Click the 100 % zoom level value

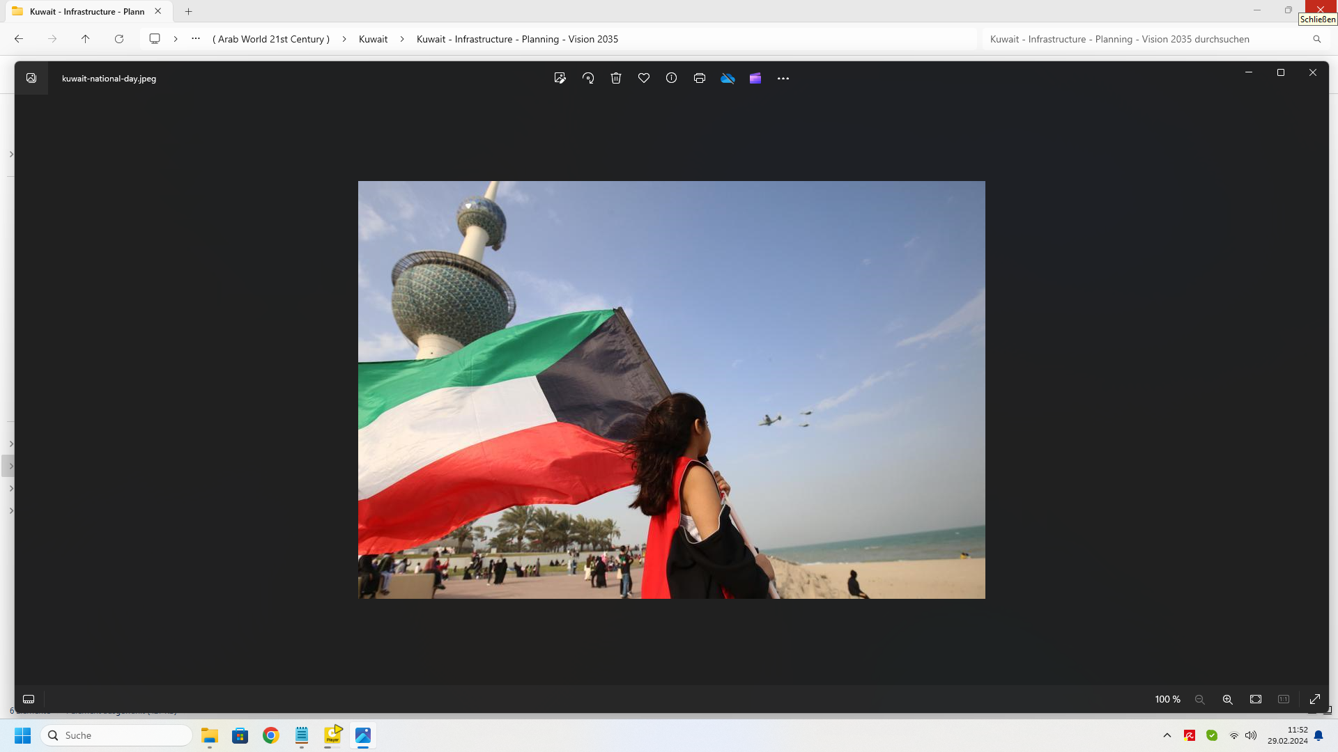coord(1168,699)
